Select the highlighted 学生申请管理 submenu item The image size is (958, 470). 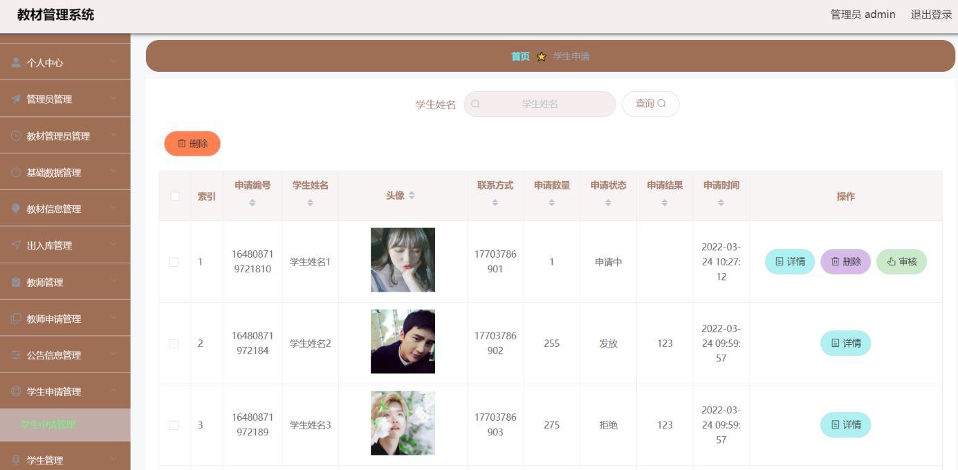click(65, 425)
